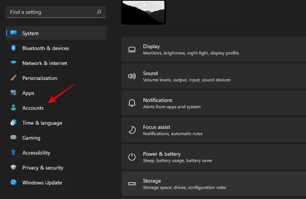Image resolution: width=306 pixels, height=199 pixels.
Task: Click the Accounts person icon
Action: pos(14,108)
